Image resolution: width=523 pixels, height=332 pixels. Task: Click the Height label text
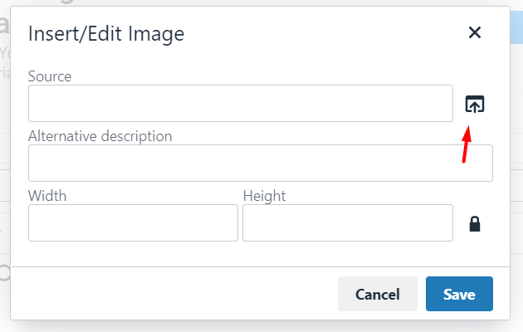coord(264,196)
